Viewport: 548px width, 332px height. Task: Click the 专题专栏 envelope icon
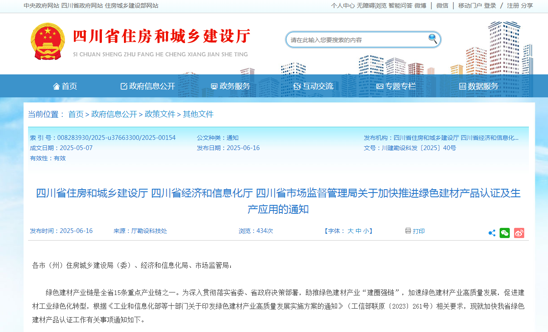tap(380, 85)
